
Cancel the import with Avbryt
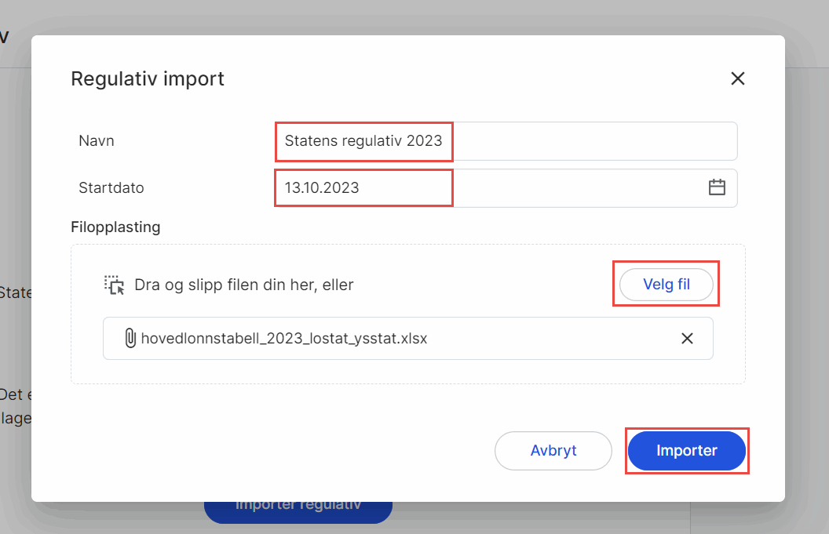click(x=553, y=451)
